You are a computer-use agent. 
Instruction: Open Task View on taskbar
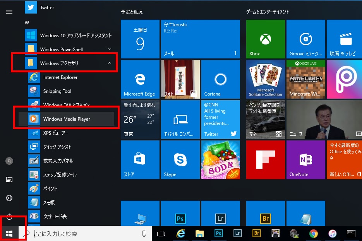161,234
